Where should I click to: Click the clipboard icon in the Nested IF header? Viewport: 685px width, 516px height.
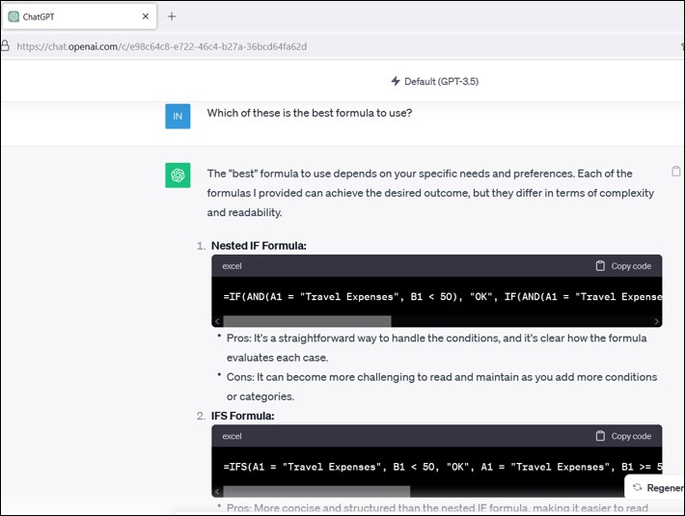[600, 266]
